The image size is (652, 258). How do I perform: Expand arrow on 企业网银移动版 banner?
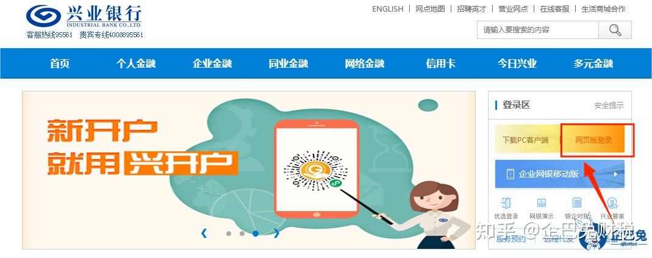(x=616, y=174)
